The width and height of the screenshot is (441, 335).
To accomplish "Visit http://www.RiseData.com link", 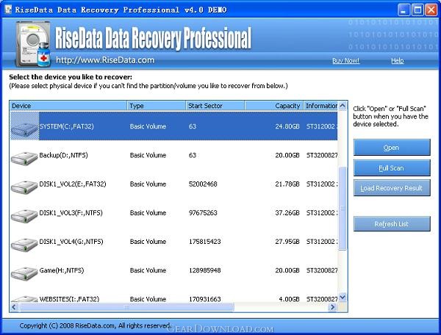I will click(x=105, y=60).
